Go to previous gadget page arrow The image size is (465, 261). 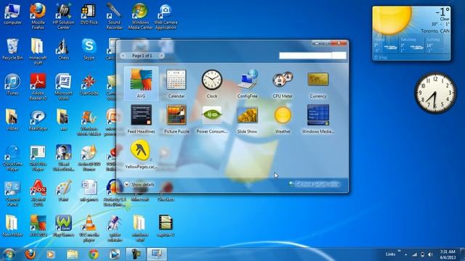click(x=123, y=55)
